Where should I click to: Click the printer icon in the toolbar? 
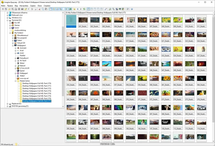pos(16,9)
